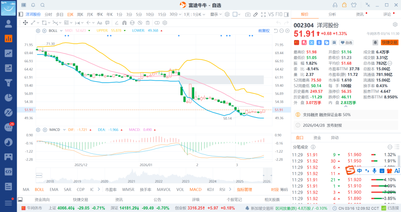This screenshot has height=212, width=401.
Task: Click the historical range navigator at 2022
Action: pos(159,181)
